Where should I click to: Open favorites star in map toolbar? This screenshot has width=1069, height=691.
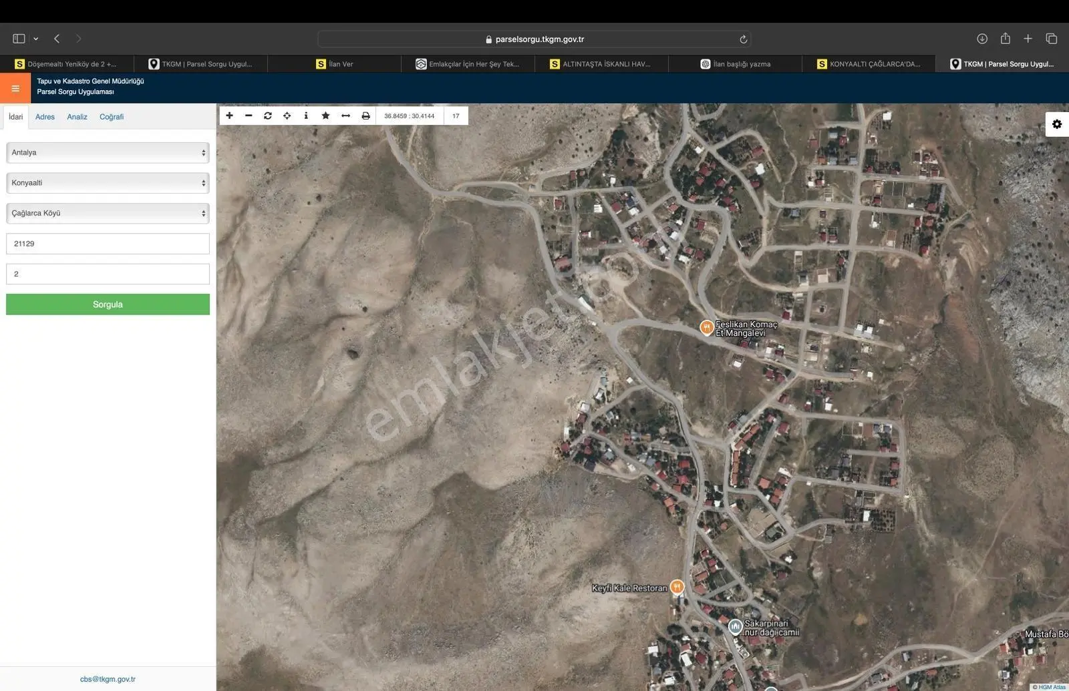tap(325, 116)
